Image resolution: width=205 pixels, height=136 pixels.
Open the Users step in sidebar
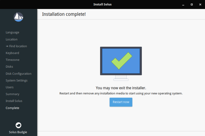click(9, 87)
